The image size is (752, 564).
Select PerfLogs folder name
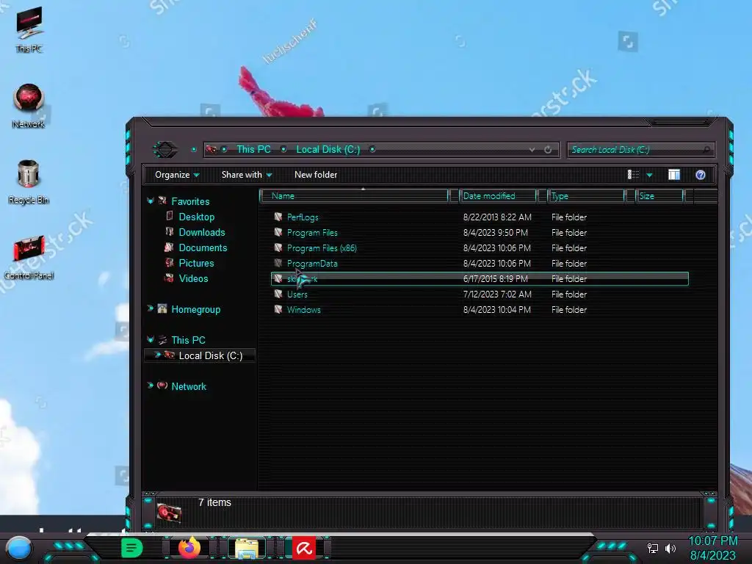[x=303, y=217]
